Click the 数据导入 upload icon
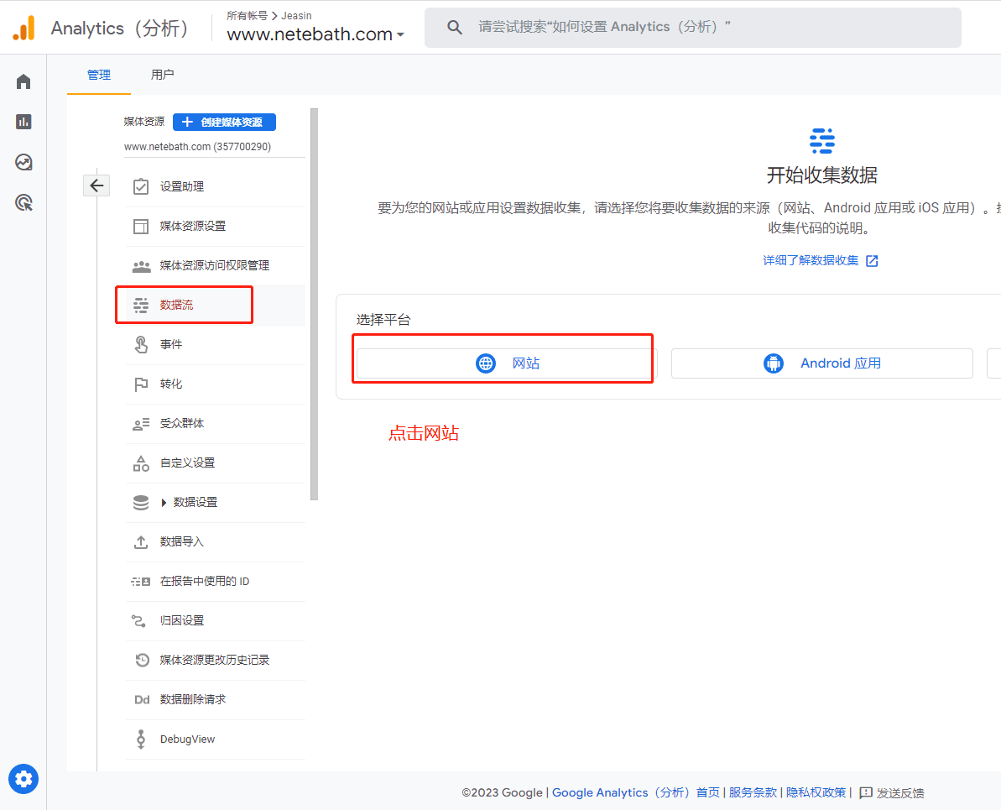Image resolution: width=1001 pixels, height=810 pixels. (x=141, y=541)
